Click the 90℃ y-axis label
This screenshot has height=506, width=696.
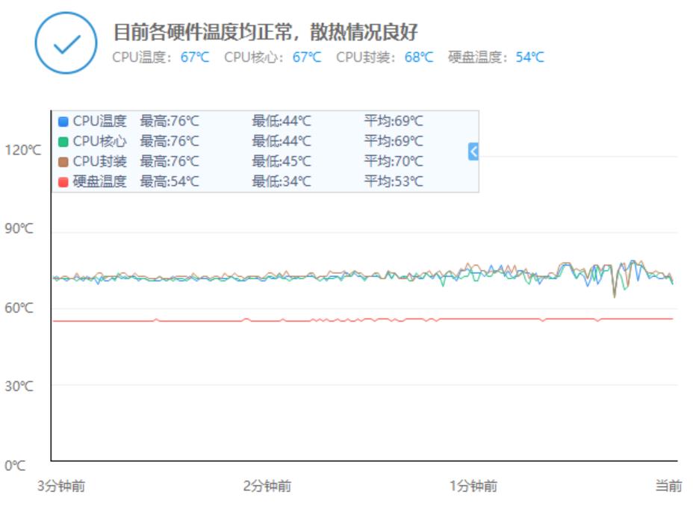pyautogui.click(x=19, y=230)
